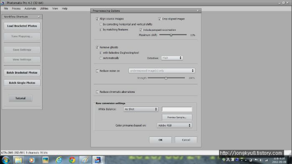Click Load Bracketed Photos button
Viewport: 292px width, 164px height.
[x=22, y=26]
